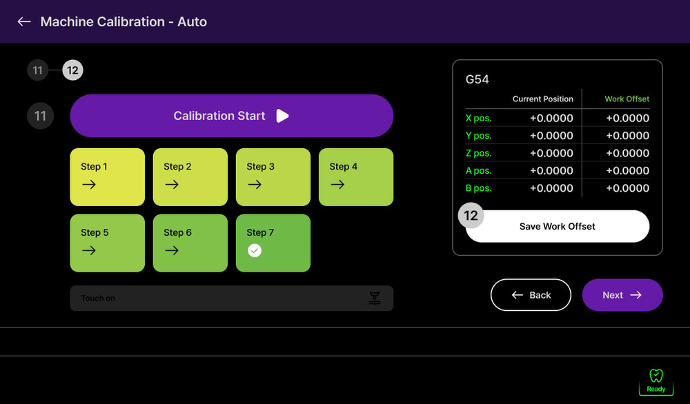The width and height of the screenshot is (690, 404).
Task: Click the Z pos. work offset value
Action: 627,154
